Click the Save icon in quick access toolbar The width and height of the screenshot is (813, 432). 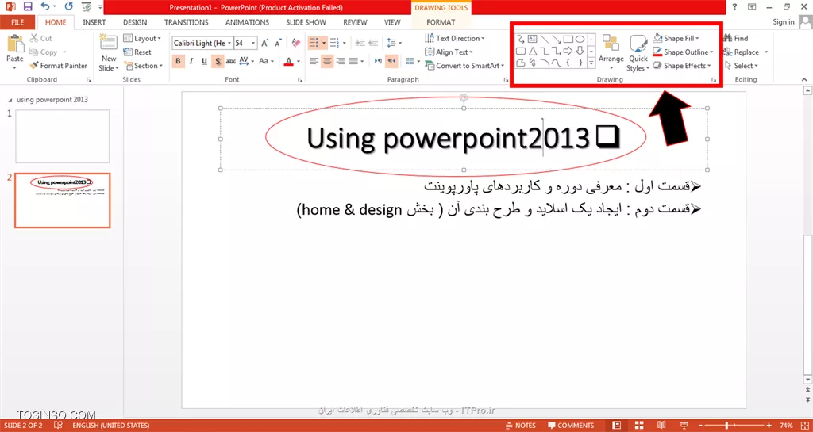[x=28, y=7]
